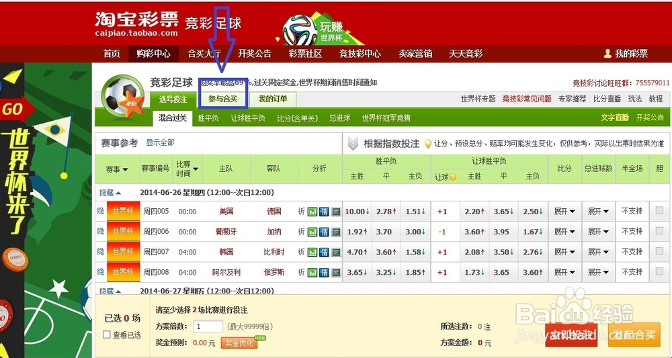This screenshot has width=672, height=358.
Task: Expand 总进球数 options for 美国 vs 德国
Action: point(598,212)
